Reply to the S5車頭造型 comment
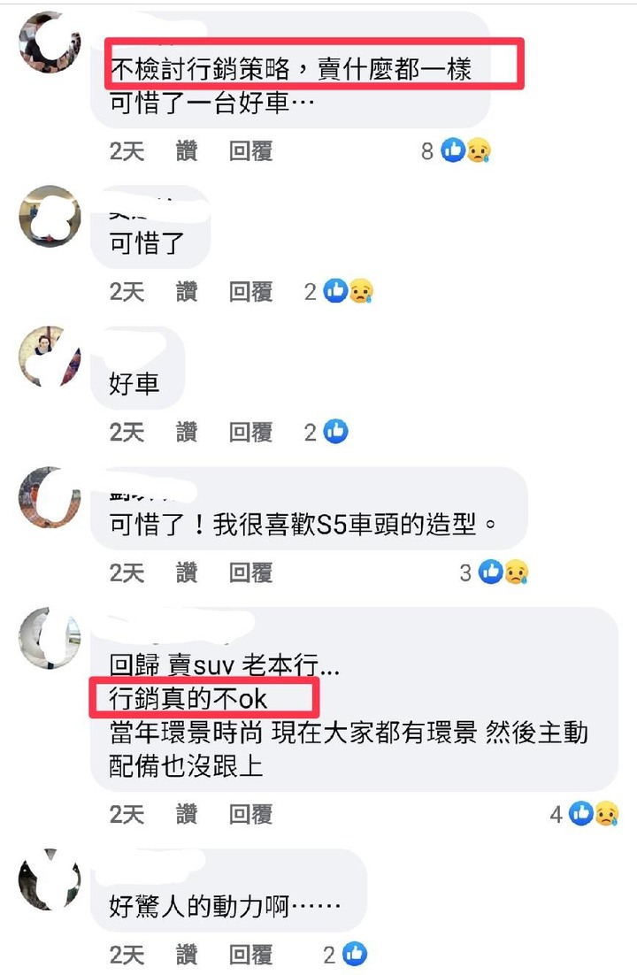Screen dimensions: 637x975 [250, 572]
